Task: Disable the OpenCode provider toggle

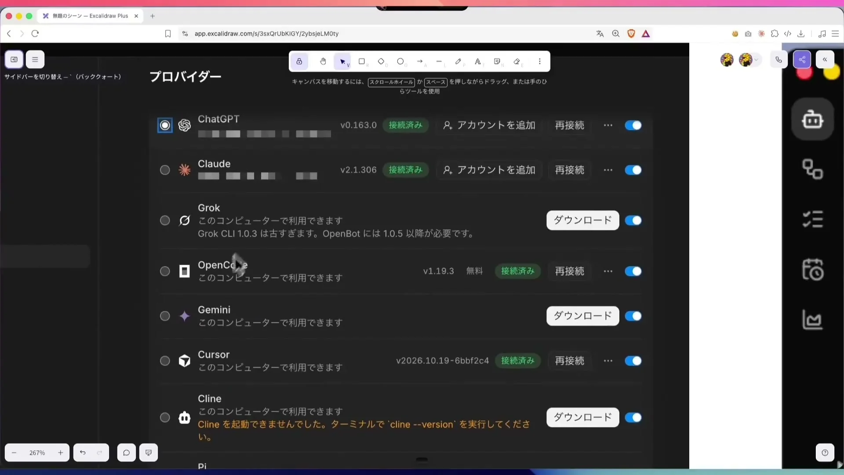Action: [x=633, y=271]
